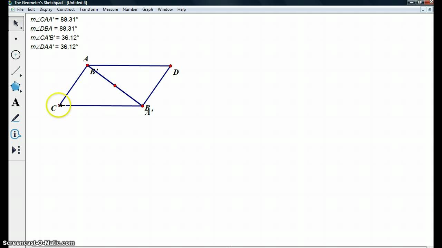
Task: Minimize the document window in menu bar
Action: (x=424, y=10)
